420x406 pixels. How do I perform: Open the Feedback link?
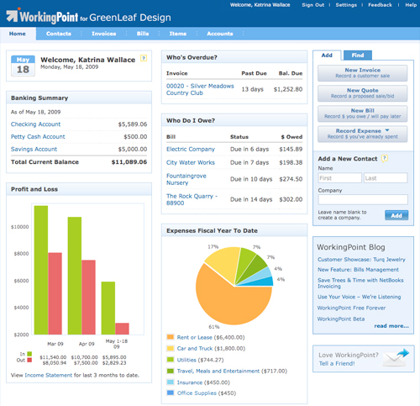(380, 5)
